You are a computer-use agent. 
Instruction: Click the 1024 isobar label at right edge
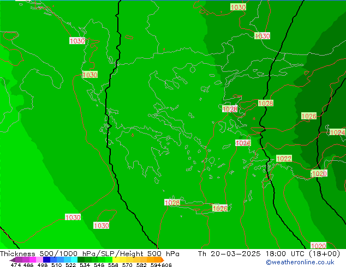click(x=337, y=132)
